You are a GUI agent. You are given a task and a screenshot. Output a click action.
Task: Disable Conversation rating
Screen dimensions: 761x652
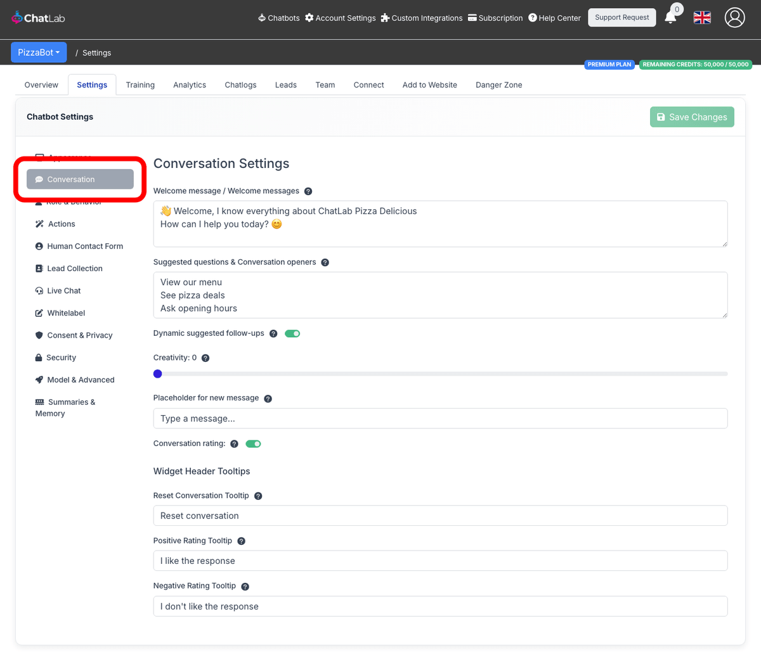tap(253, 444)
